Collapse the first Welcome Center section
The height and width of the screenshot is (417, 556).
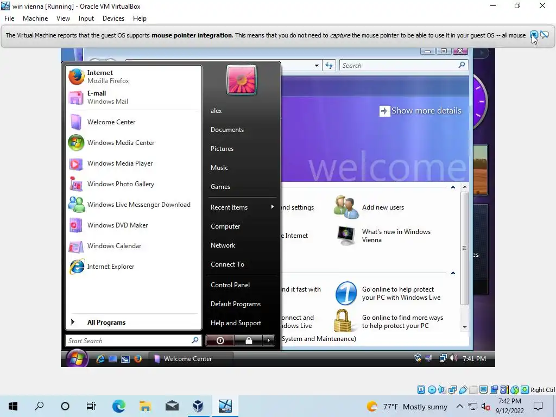(453, 187)
